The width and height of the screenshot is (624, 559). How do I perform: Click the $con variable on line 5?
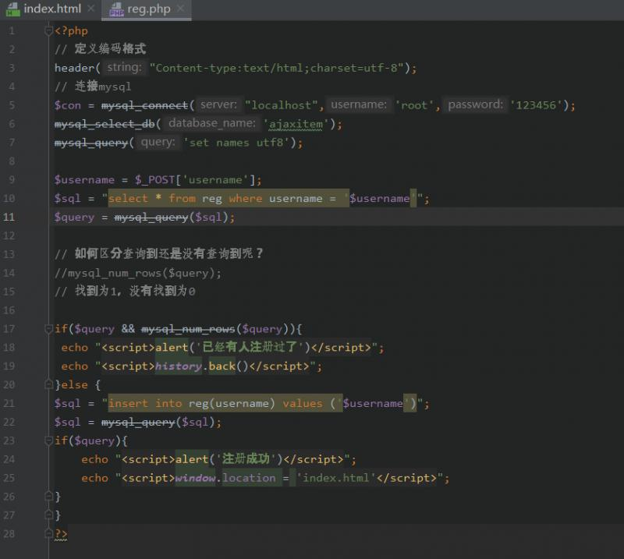[x=68, y=105]
